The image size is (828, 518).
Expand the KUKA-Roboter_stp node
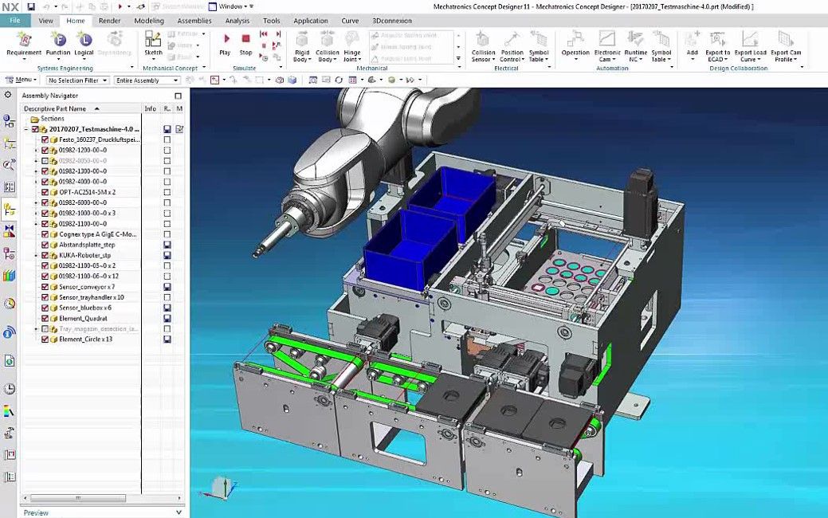point(36,256)
